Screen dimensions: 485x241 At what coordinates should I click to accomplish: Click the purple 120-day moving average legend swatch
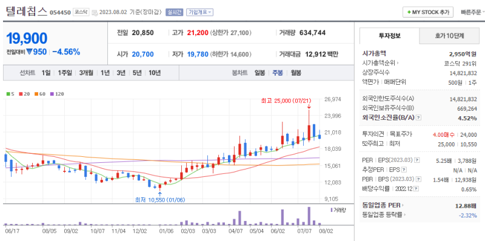click(x=52, y=94)
